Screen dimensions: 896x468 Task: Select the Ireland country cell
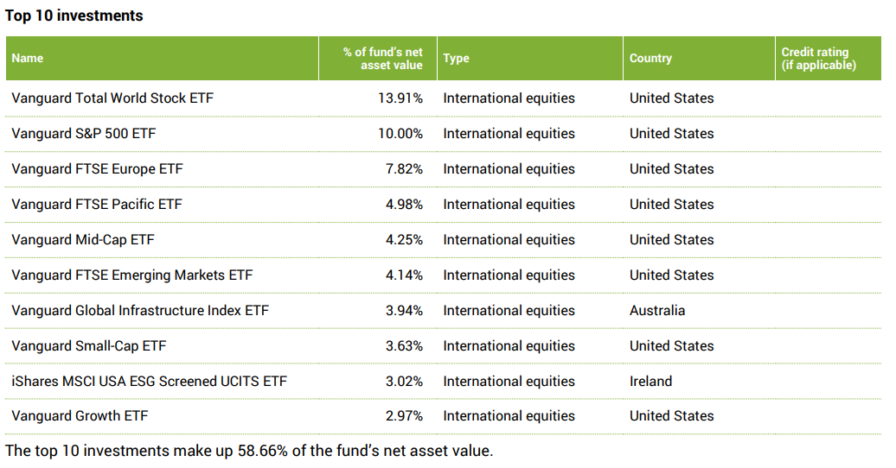tap(650, 382)
